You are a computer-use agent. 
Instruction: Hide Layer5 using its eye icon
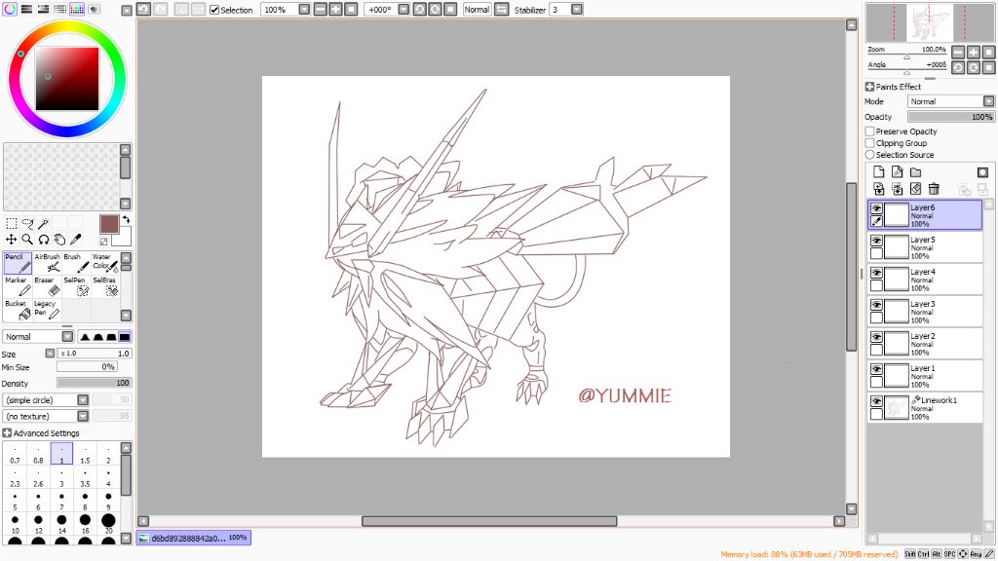(x=876, y=241)
